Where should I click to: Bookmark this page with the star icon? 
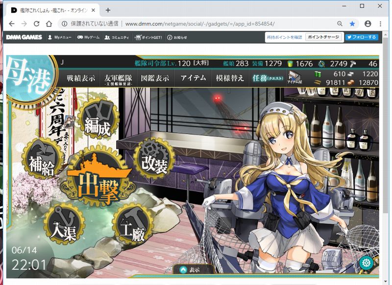pyautogui.click(x=352, y=24)
